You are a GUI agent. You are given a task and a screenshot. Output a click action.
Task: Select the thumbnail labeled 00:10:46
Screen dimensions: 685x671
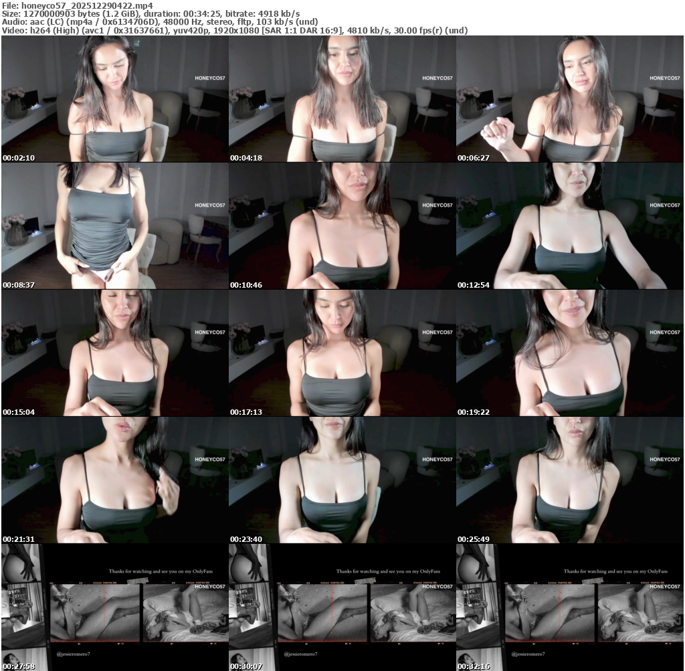pyautogui.click(x=342, y=225)
